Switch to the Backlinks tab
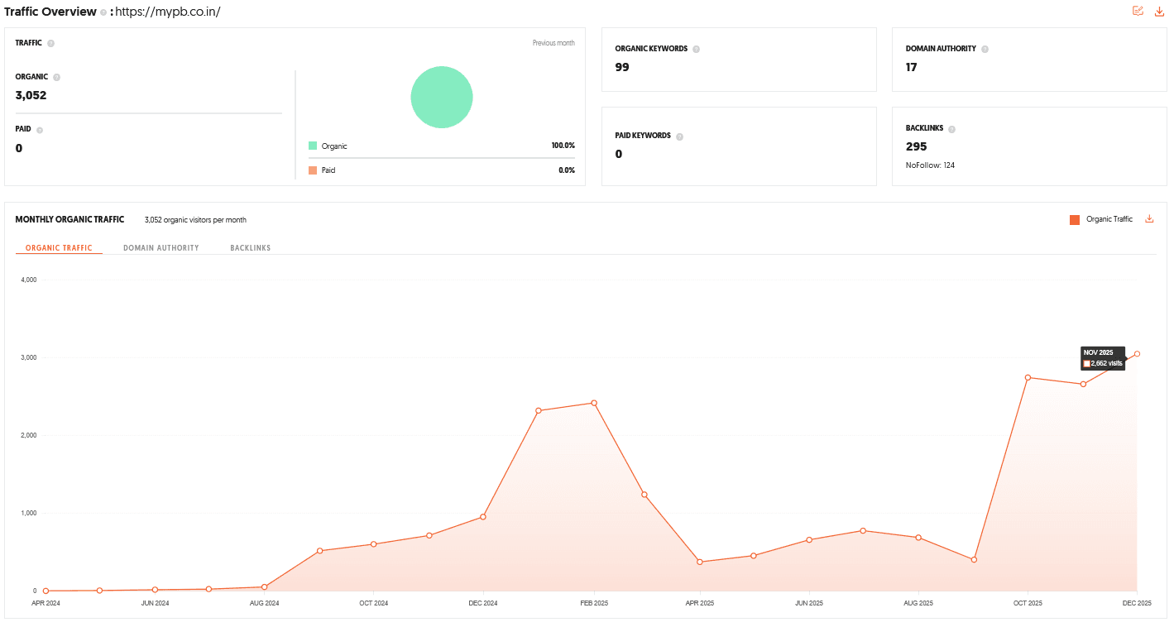Viewport: 1174px width, 627px height. [250, 247]
